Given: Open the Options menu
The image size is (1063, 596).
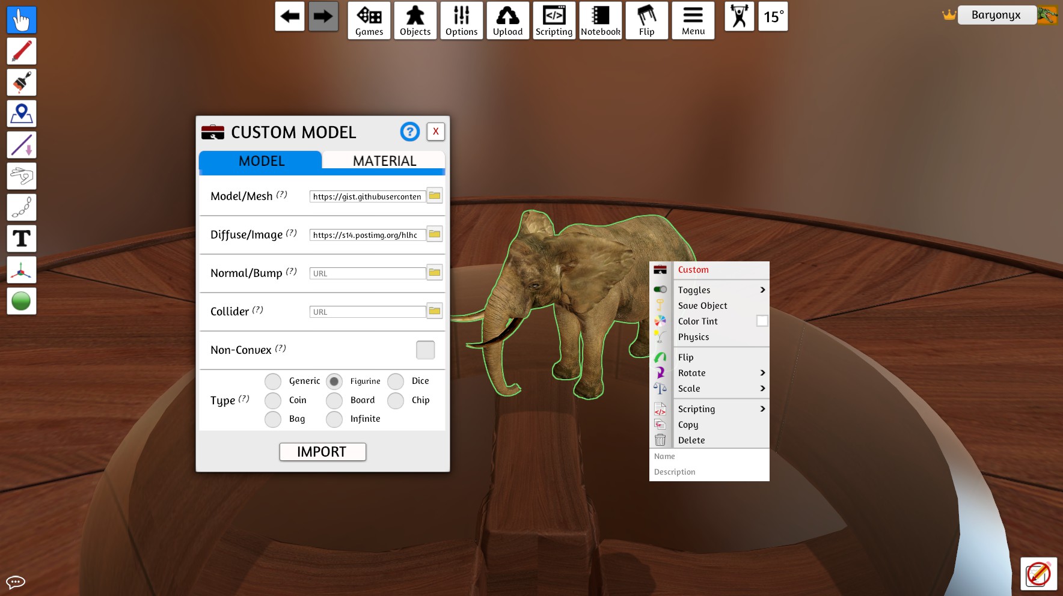Looking at the screenshot, I should (x=462, y=20).
